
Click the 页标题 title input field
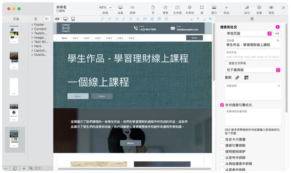pos(252,43)
